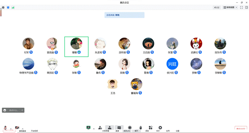Toggle the side panel icon at top right
This screenshot has width=249, height=133.
point(246,8)
